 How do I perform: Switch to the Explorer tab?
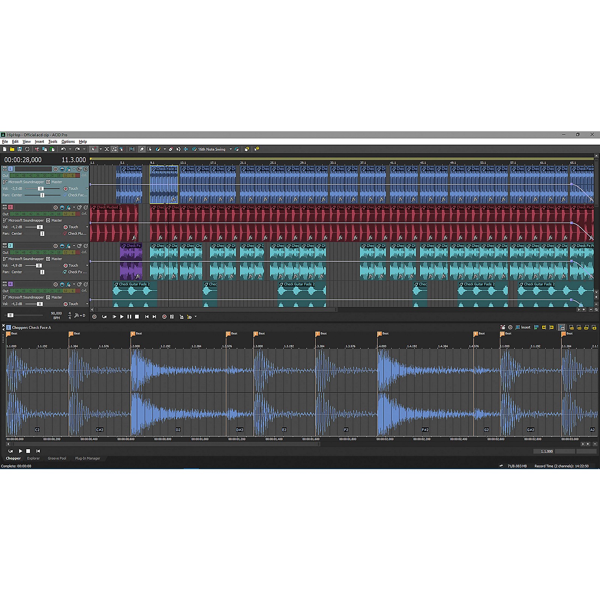coord(33,458)
